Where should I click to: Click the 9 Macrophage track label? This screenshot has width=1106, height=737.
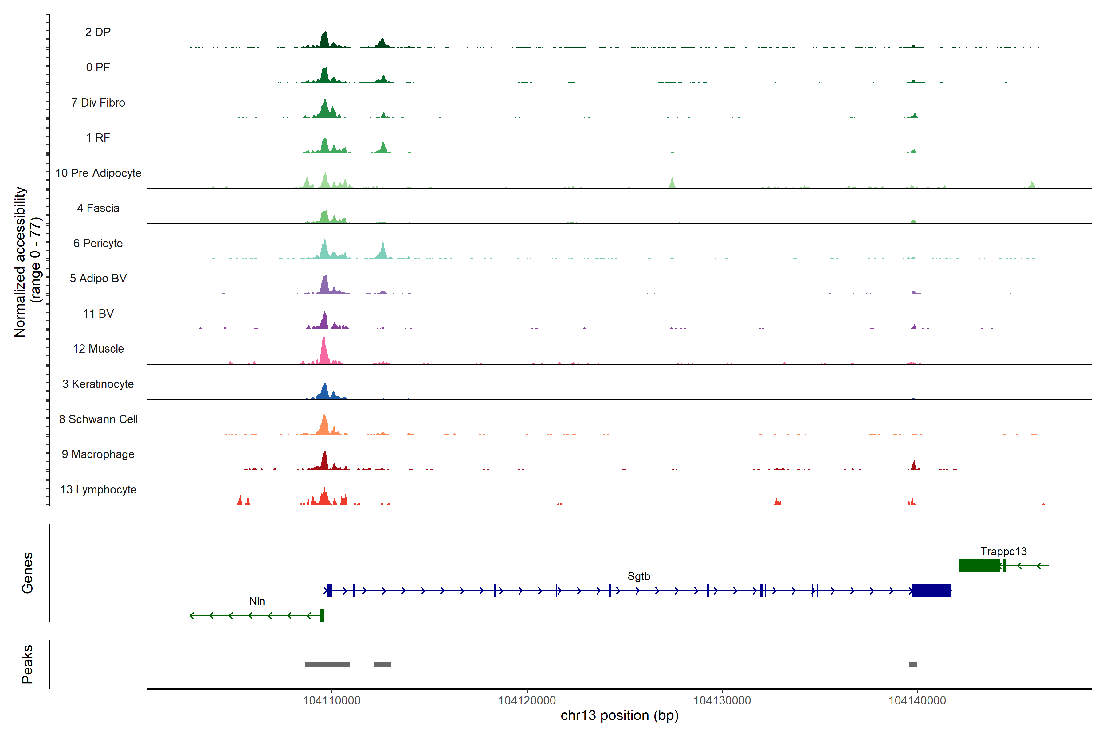tap(98, 454)
